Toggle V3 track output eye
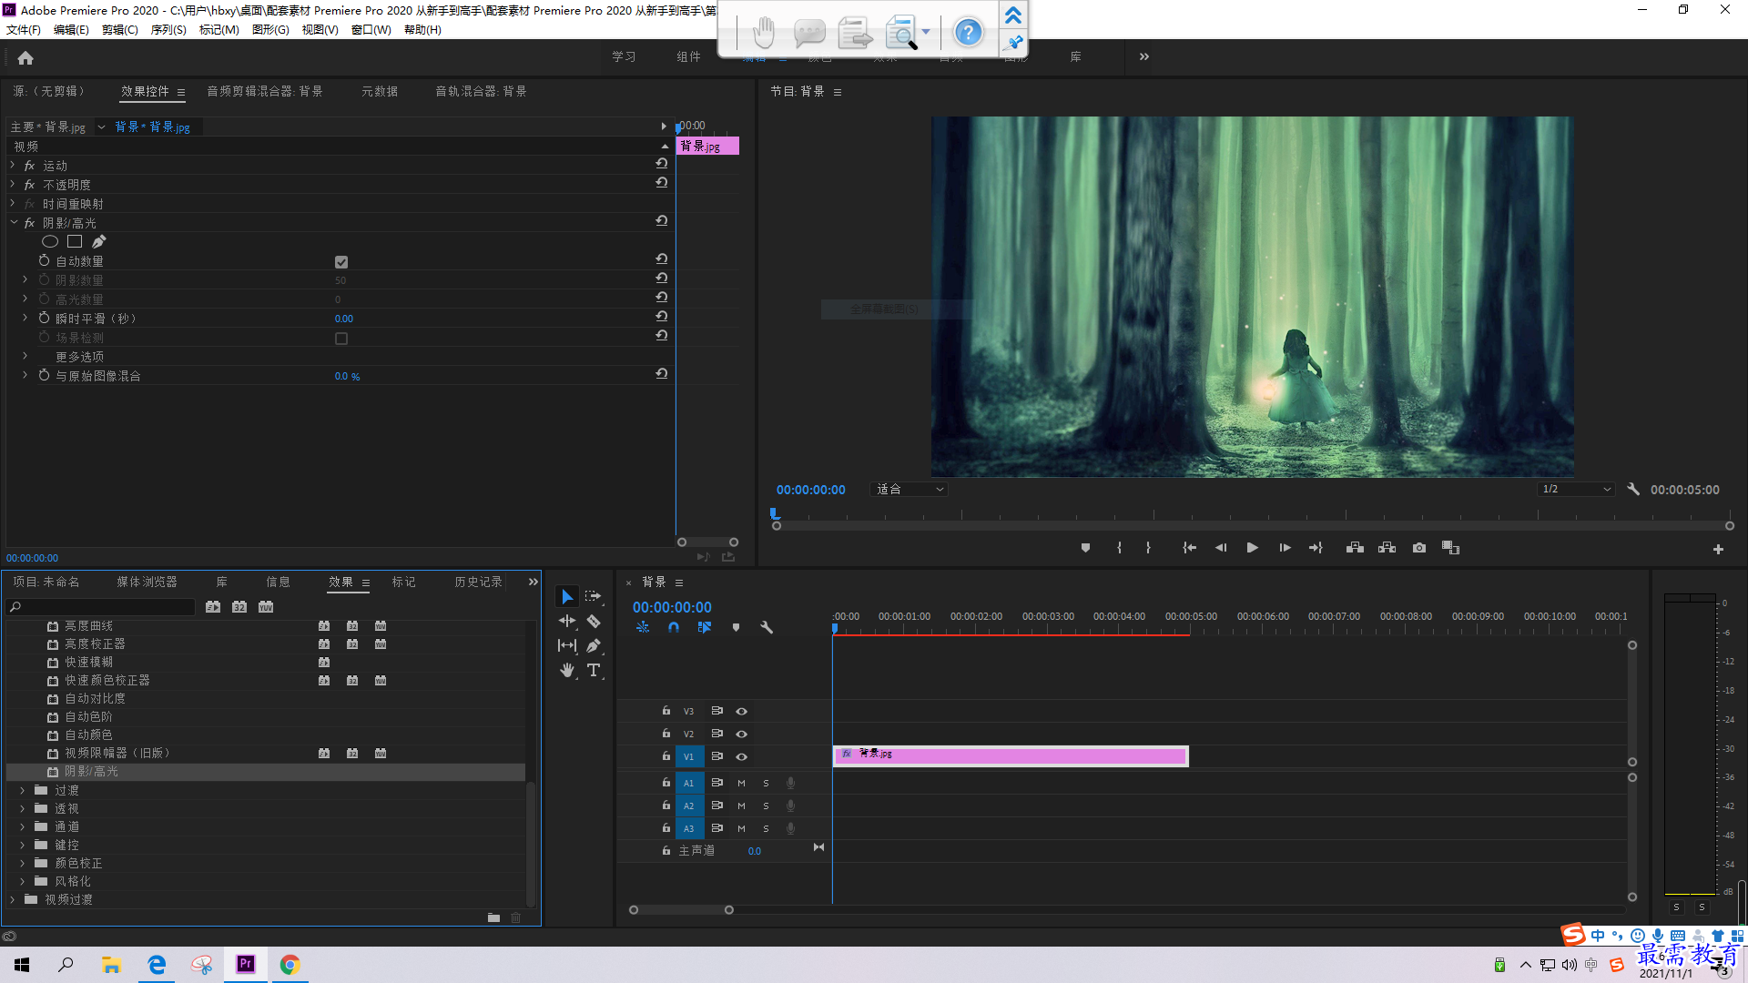 tap(742, 711)
